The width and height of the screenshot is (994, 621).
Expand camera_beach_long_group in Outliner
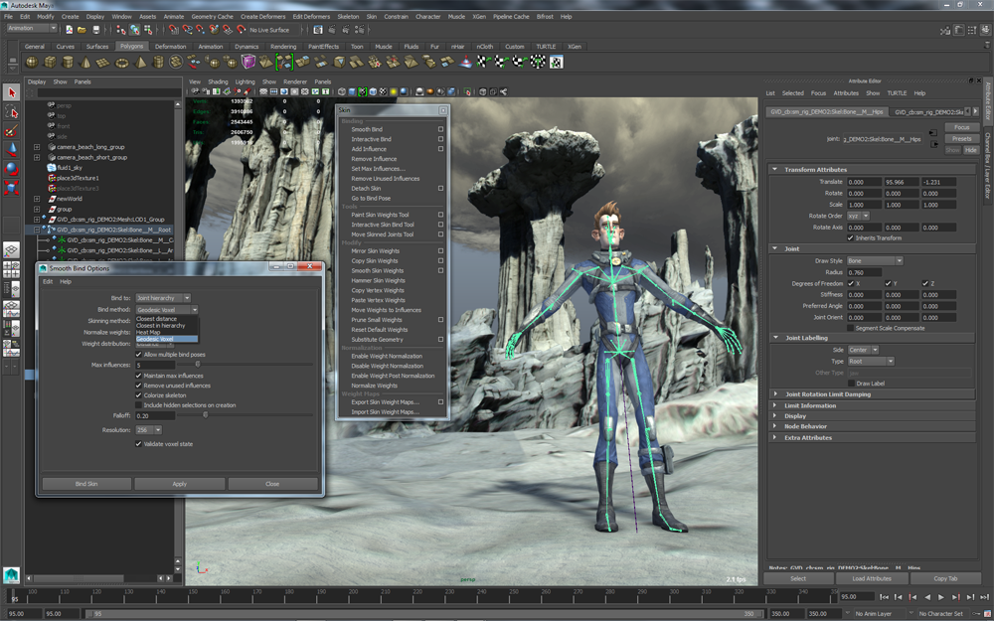pyautogui.click(x=37, y=147)
